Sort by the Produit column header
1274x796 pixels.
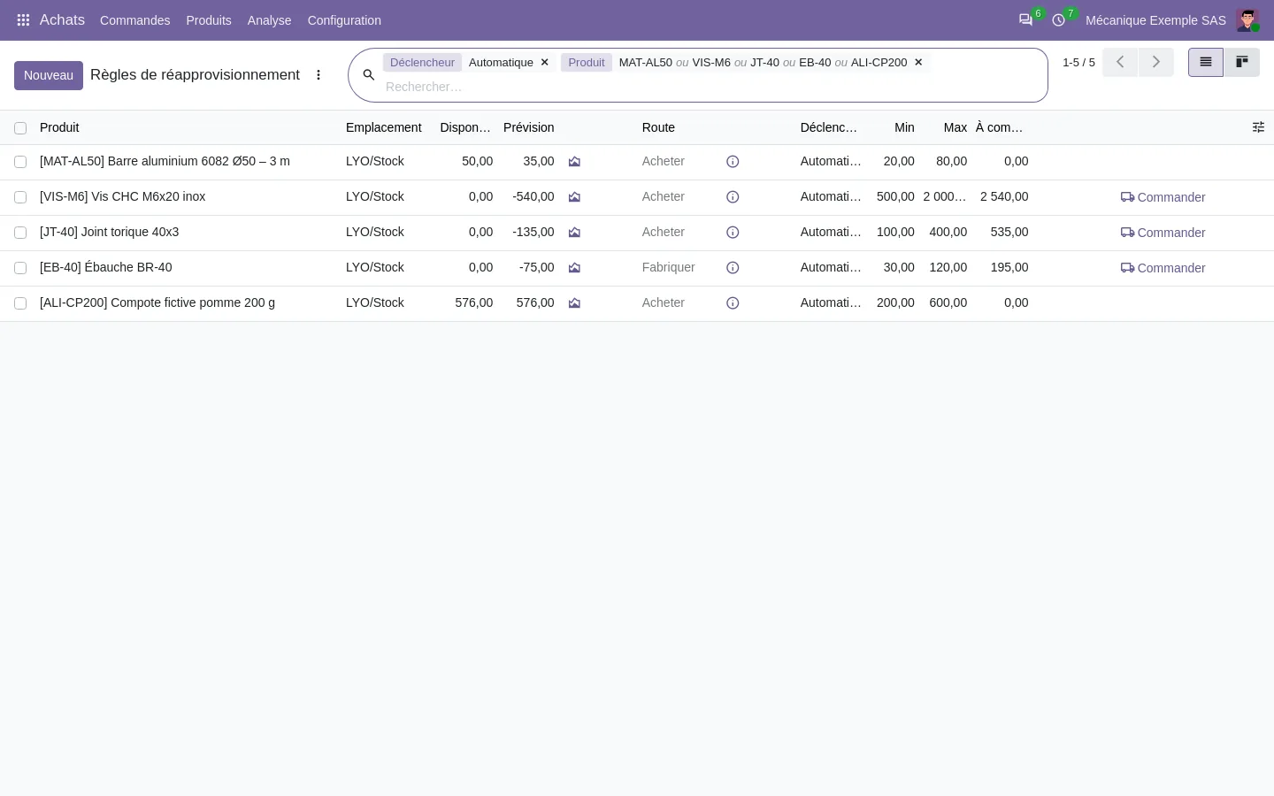[x=59, y=127]
